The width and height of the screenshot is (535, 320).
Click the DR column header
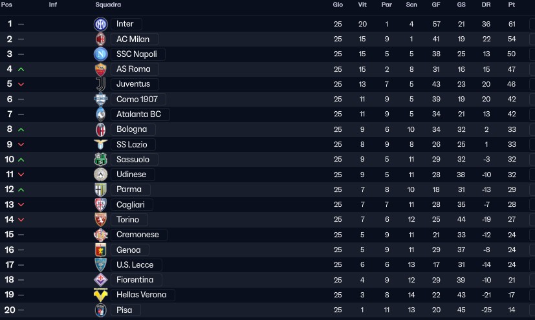coord(486,5)
